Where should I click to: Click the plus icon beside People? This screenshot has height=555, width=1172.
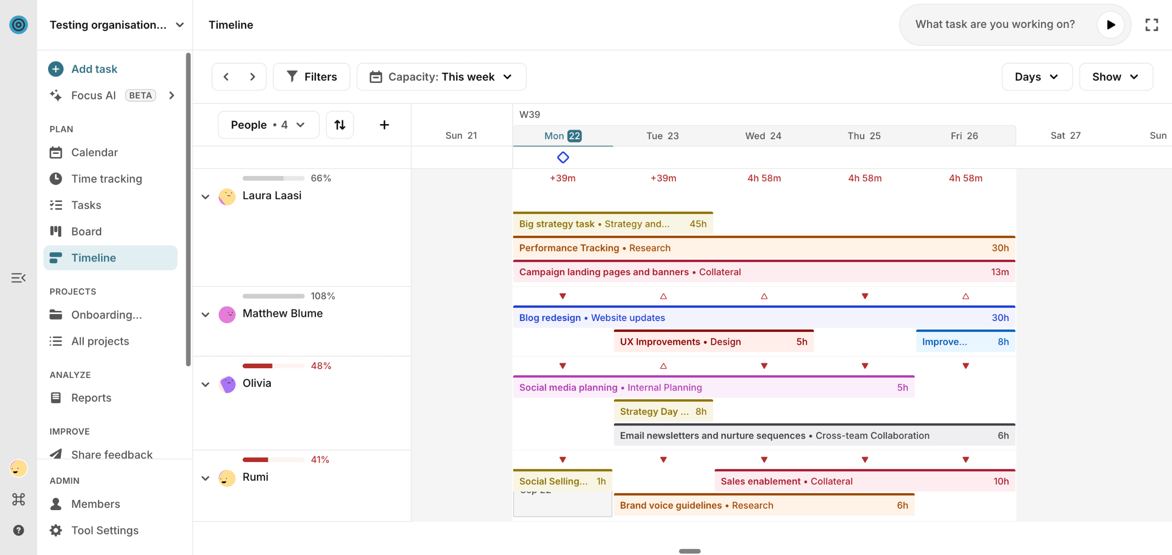385,125
